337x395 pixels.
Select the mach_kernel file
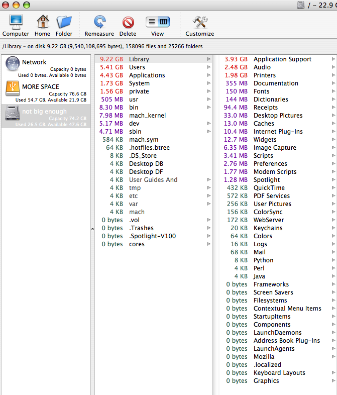point(154,116)
